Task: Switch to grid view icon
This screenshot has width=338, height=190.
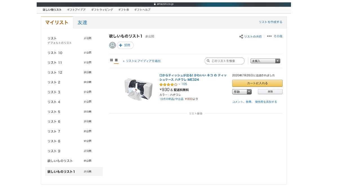Action: 112,60
